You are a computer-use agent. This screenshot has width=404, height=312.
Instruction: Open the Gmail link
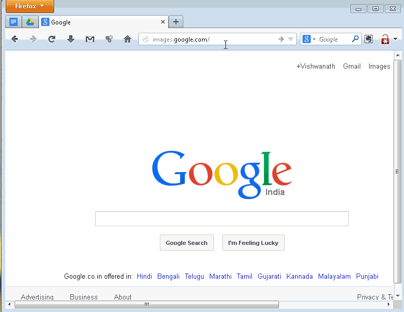tap(352, 66)
